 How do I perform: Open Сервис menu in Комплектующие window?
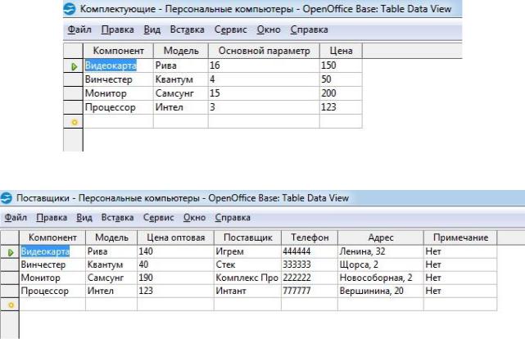pos(231,29)
